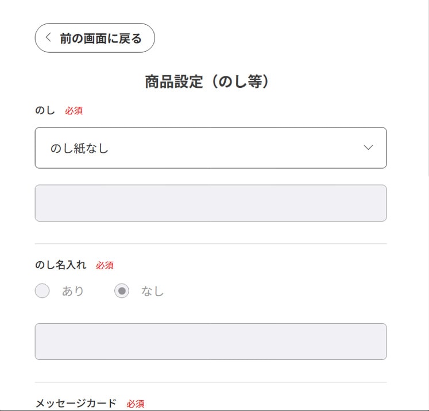Open the のし紙なし dropdown box
The image size is (429, 411).
pos(210,148)
